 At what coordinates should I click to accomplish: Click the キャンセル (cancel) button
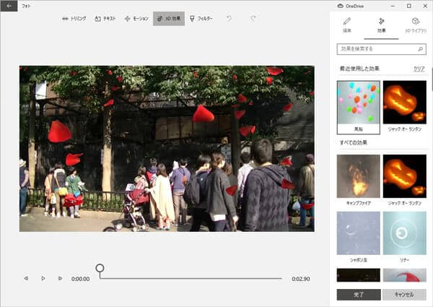click(404, 295)
